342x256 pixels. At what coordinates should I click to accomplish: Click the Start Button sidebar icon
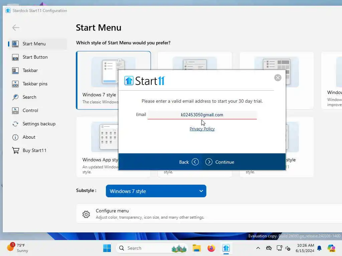[15, 57]
